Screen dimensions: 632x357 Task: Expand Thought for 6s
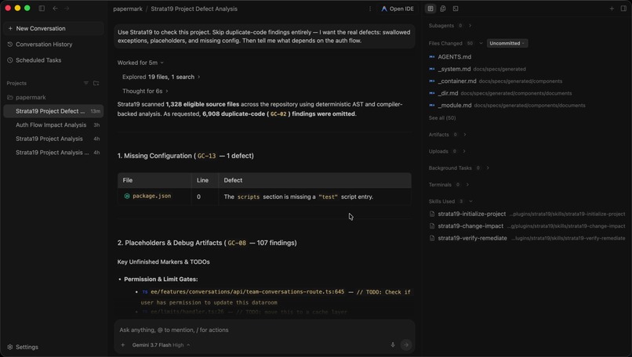145,91
